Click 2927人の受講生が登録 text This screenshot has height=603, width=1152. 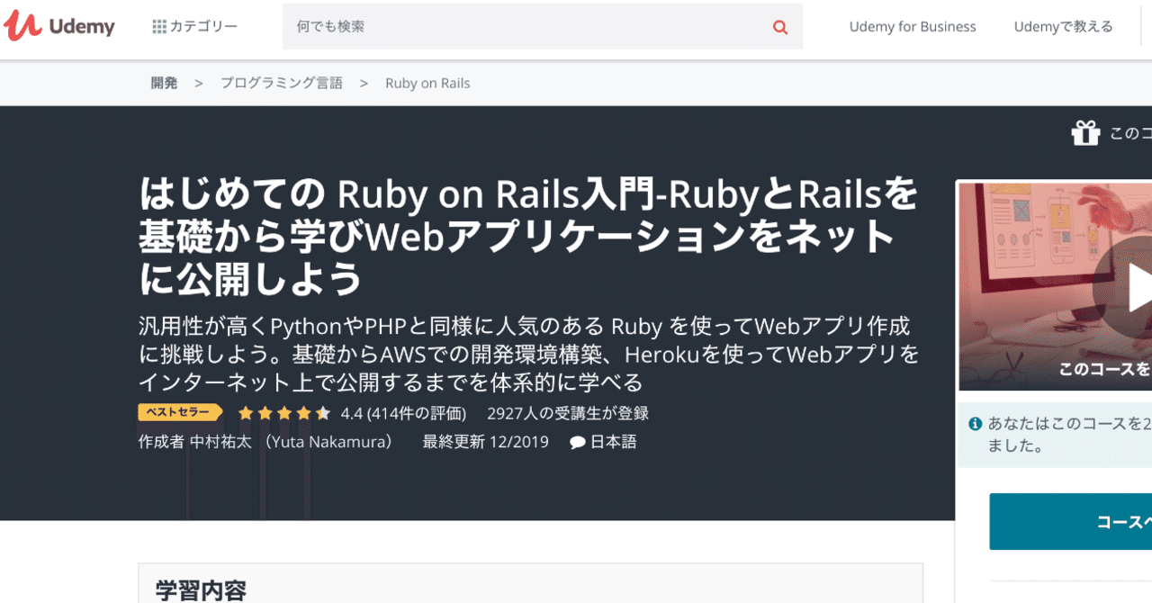pos(568,414)
